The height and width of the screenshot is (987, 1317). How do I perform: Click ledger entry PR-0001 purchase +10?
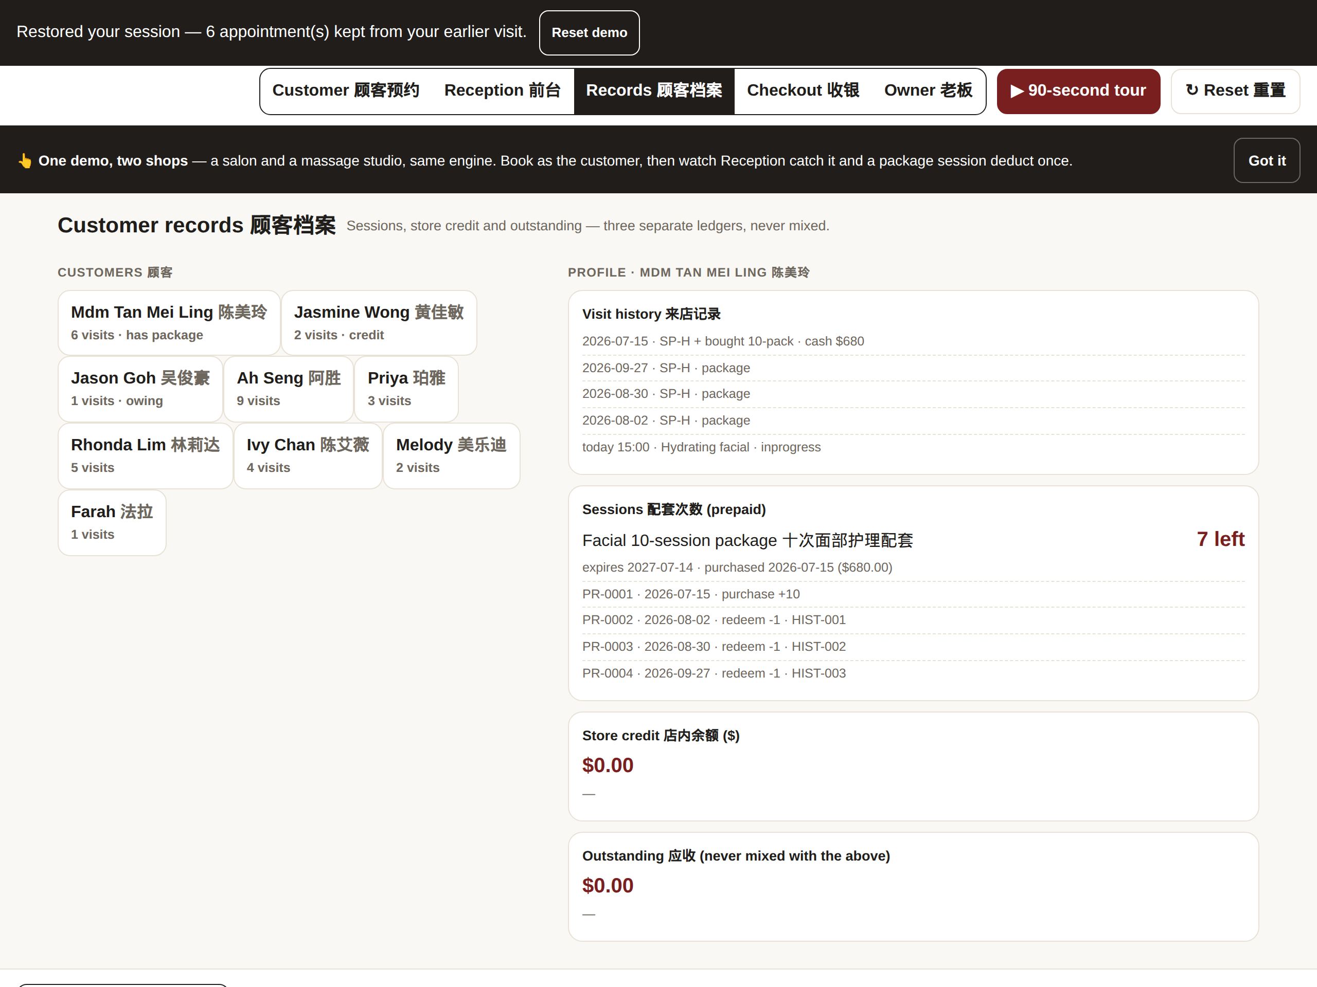coord(913,594)
